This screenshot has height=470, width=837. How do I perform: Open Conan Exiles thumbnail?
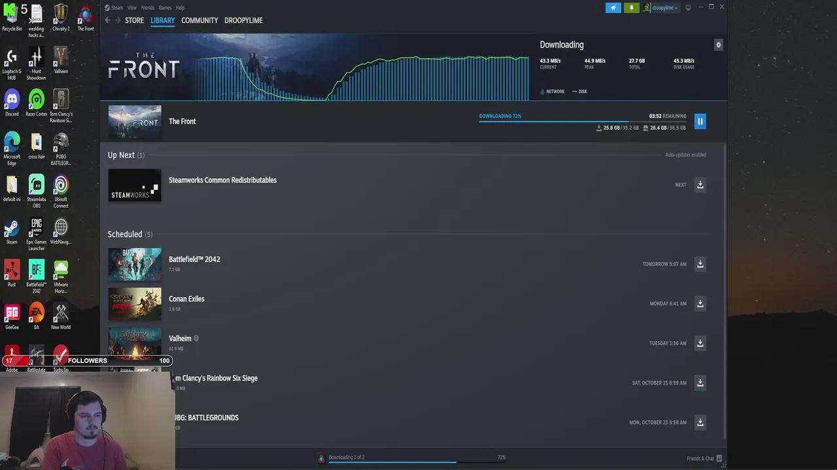pos(135,304)
